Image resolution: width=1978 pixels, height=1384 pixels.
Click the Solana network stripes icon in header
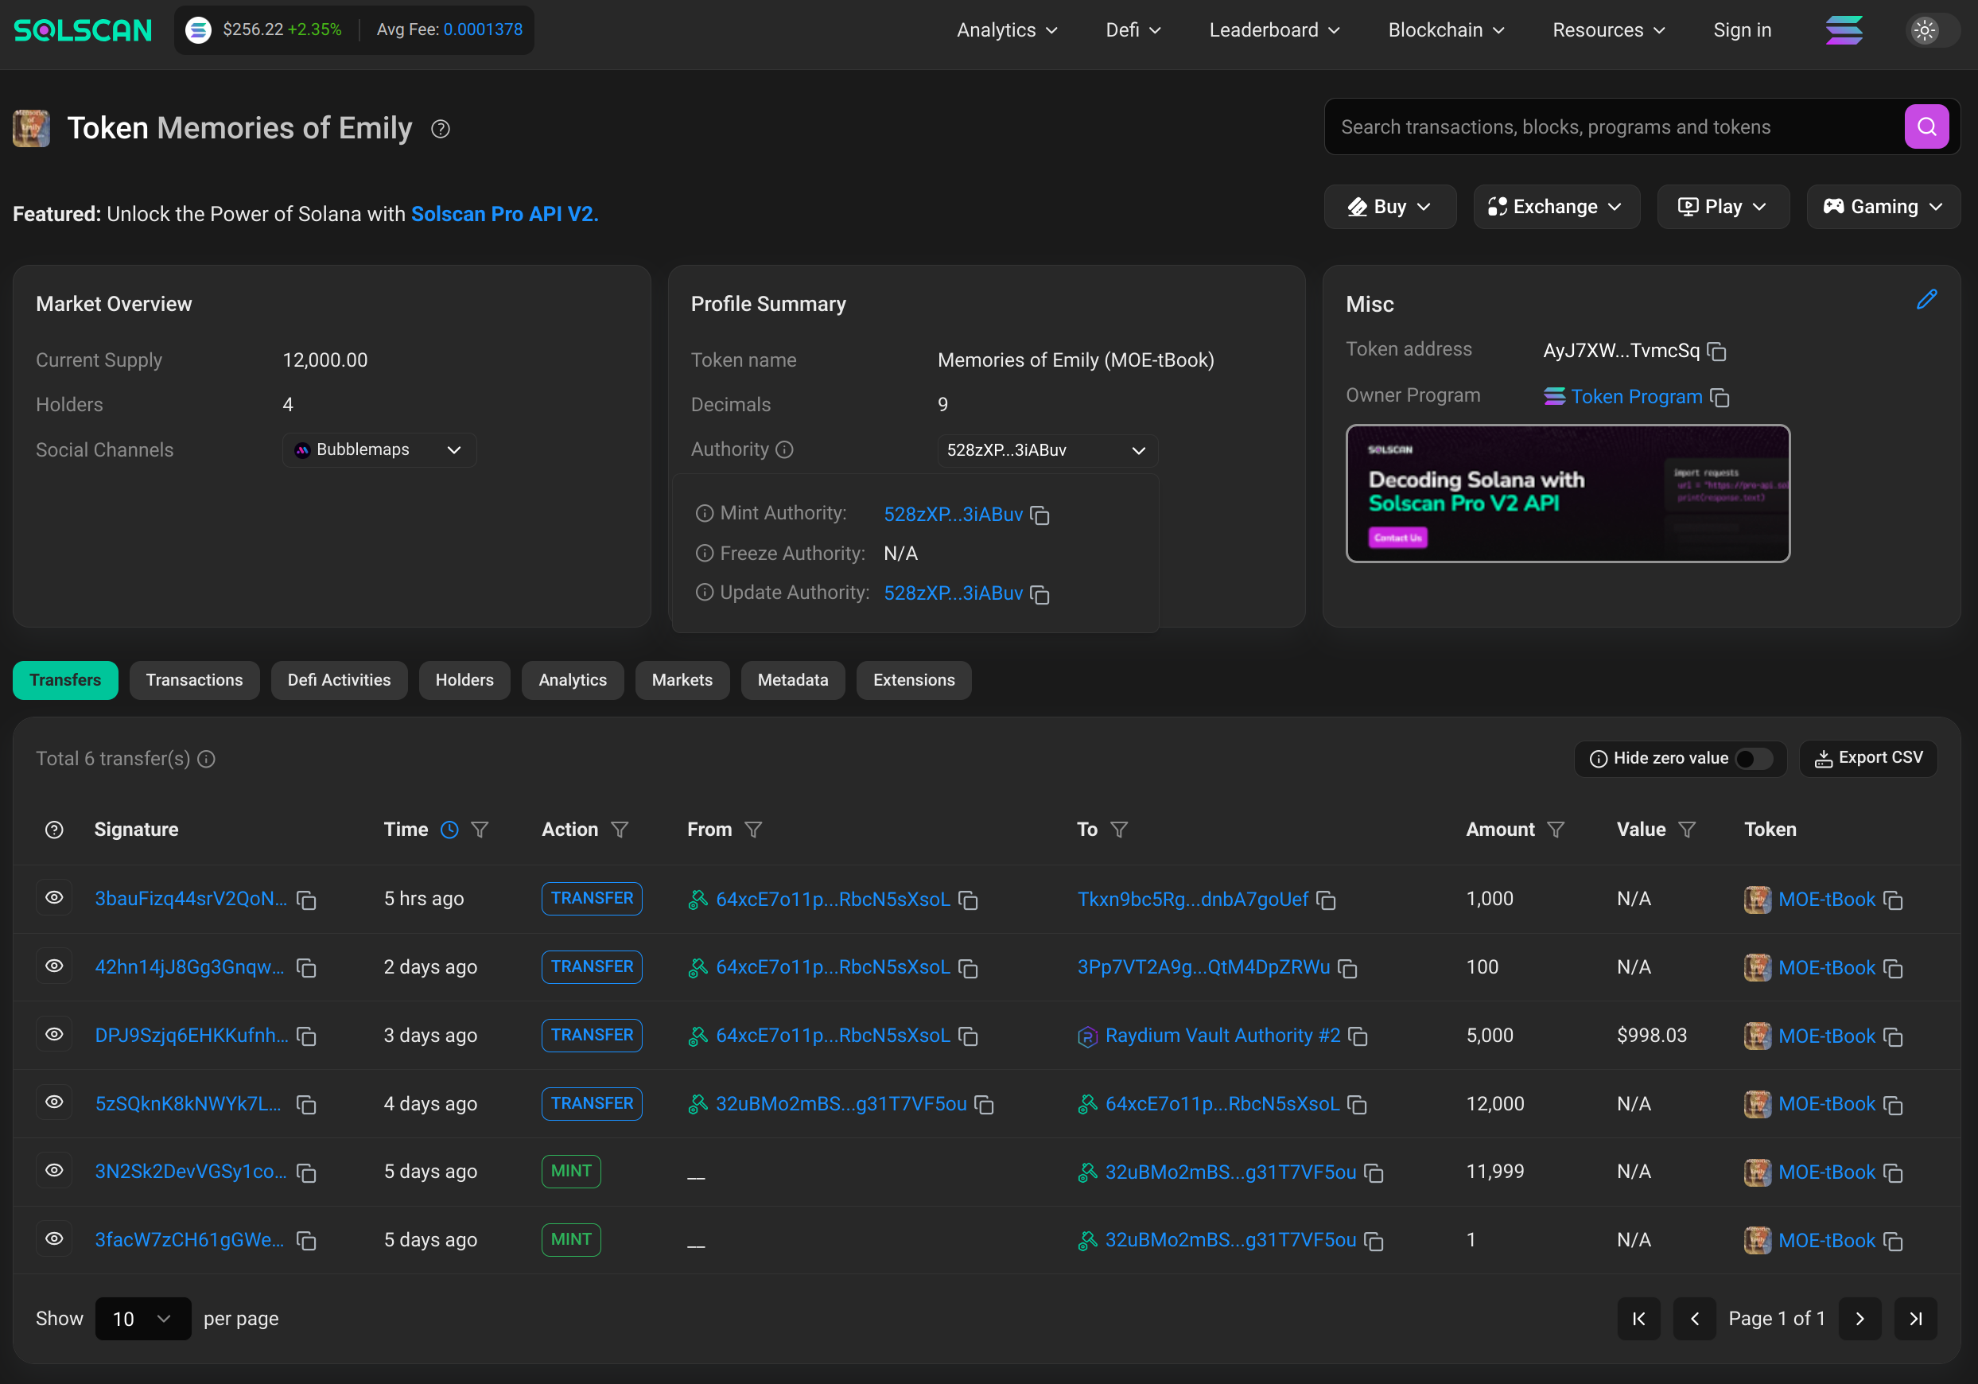coord(1844,30)
